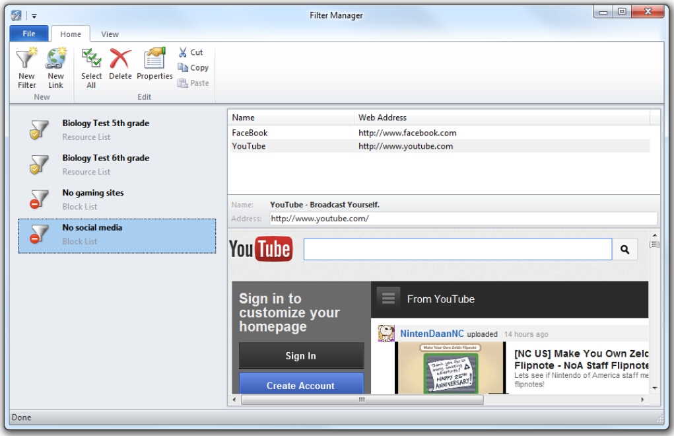Open the File menu
Image resolution: width=674 pixels, height=436 pixels.
pos(29,34)
